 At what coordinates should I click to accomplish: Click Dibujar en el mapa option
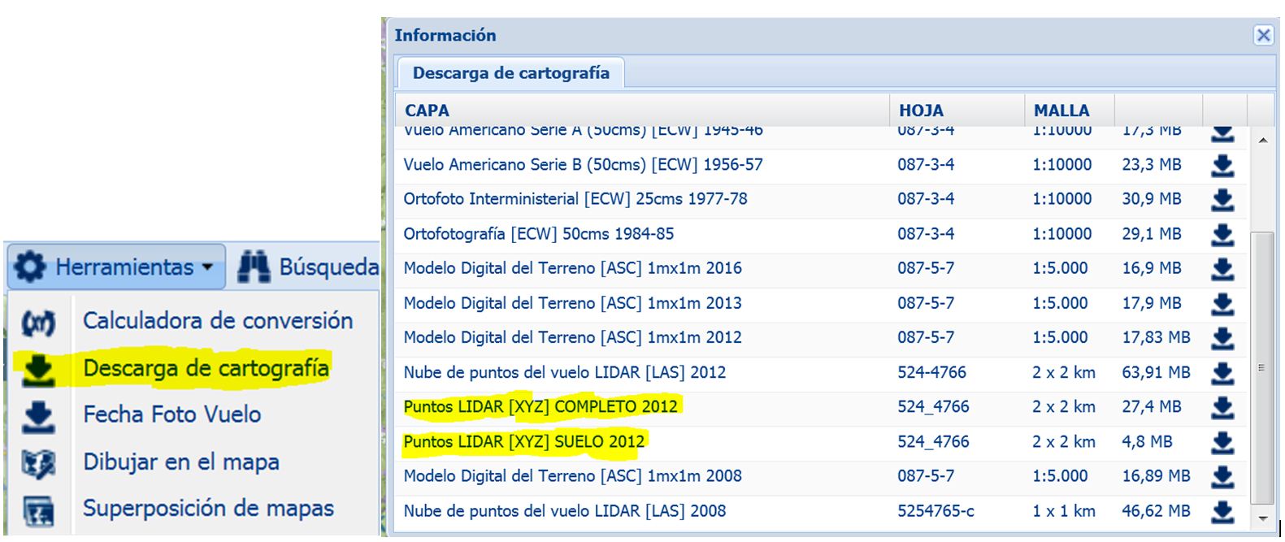coord(180,462)
